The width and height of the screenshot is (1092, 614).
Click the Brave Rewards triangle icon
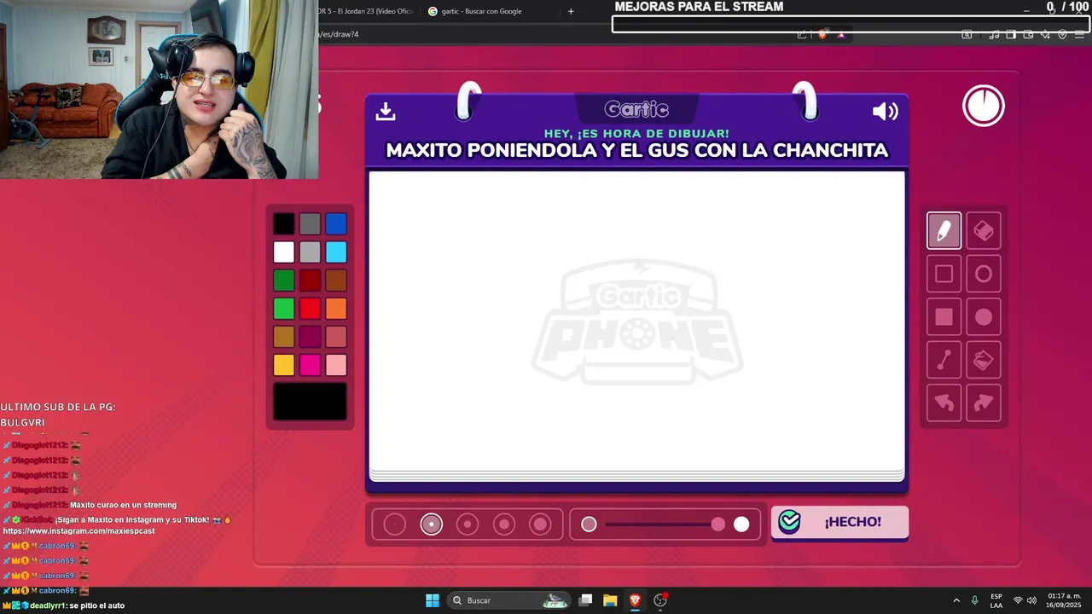click(841, 34)
